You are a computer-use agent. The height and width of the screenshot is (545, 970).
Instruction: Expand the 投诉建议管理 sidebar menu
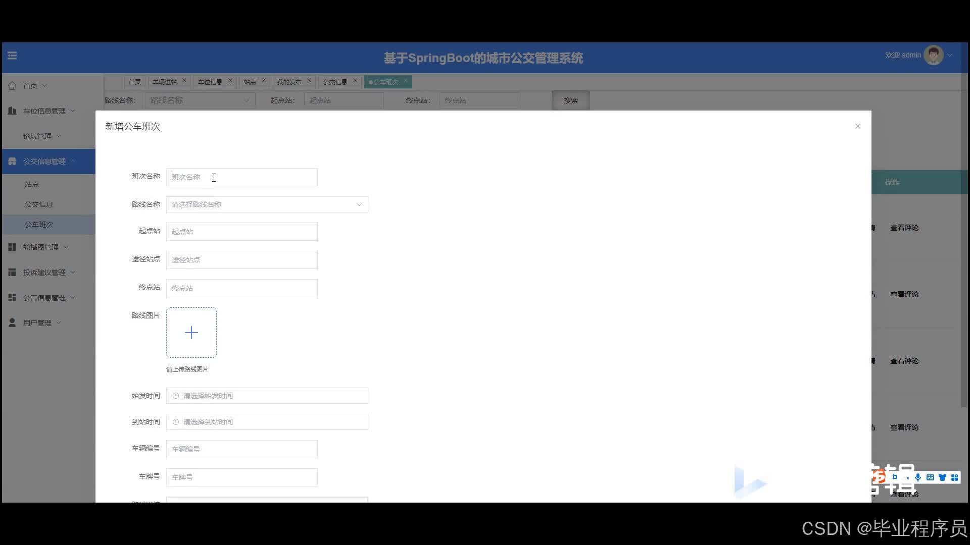(44, 272)
